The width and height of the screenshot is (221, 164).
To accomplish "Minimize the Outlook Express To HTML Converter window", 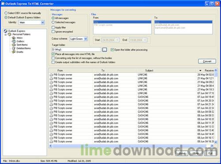I will [207, 4].
